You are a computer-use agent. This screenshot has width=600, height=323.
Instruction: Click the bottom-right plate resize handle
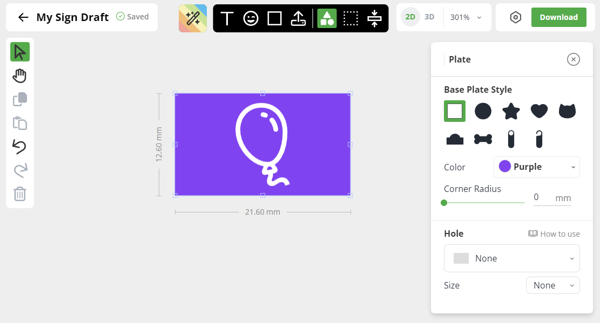(350, 195)
